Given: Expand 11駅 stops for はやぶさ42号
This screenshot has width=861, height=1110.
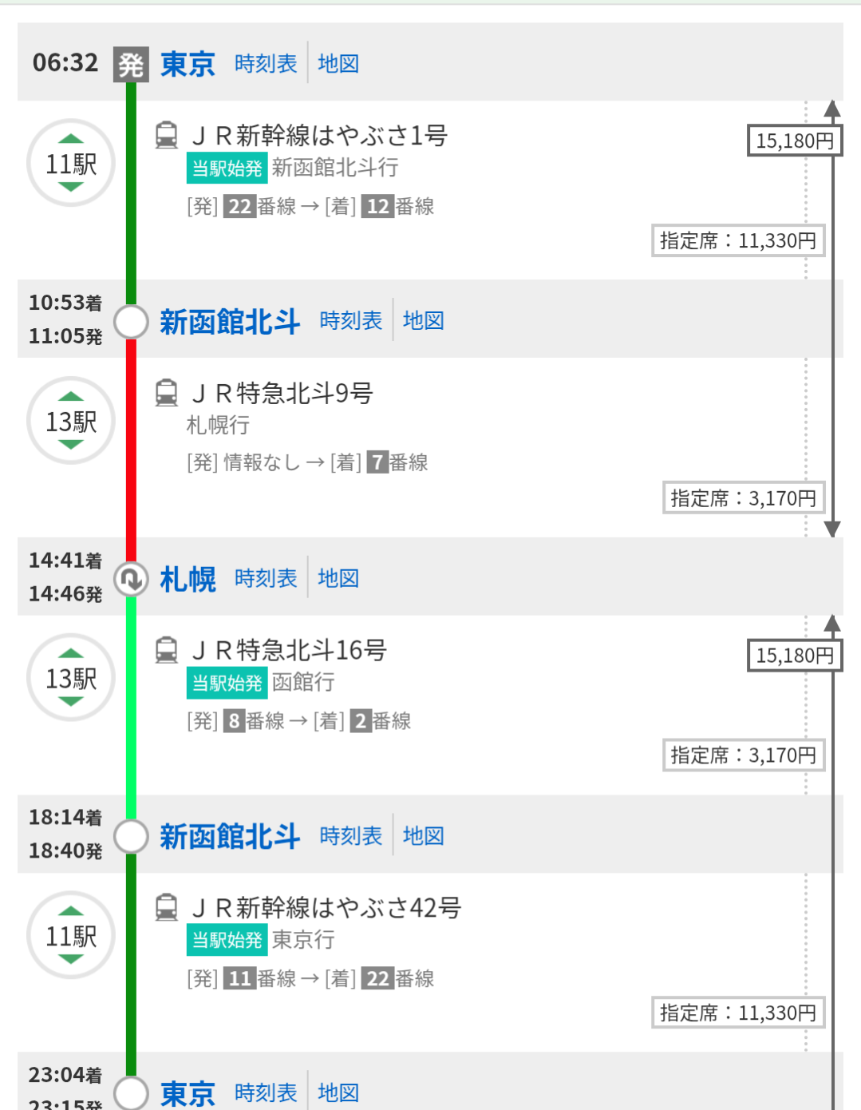Looking at the screenshot, I should point(71,935).
